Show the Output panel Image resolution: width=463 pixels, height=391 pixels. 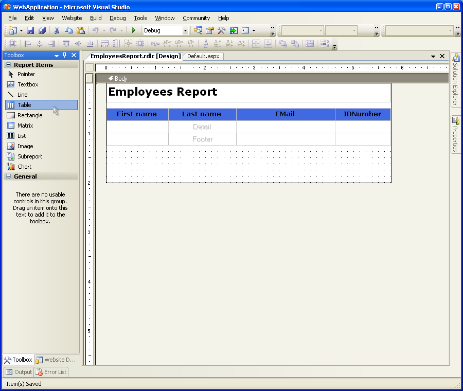(x=19, y=372)
